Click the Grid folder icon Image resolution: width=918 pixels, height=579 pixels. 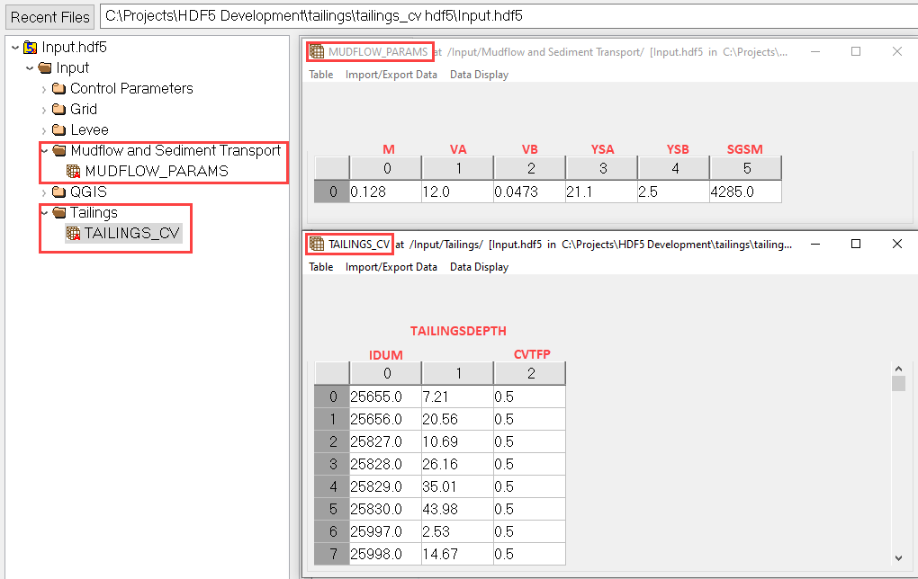pyautogui.click(x=59, y=109)
